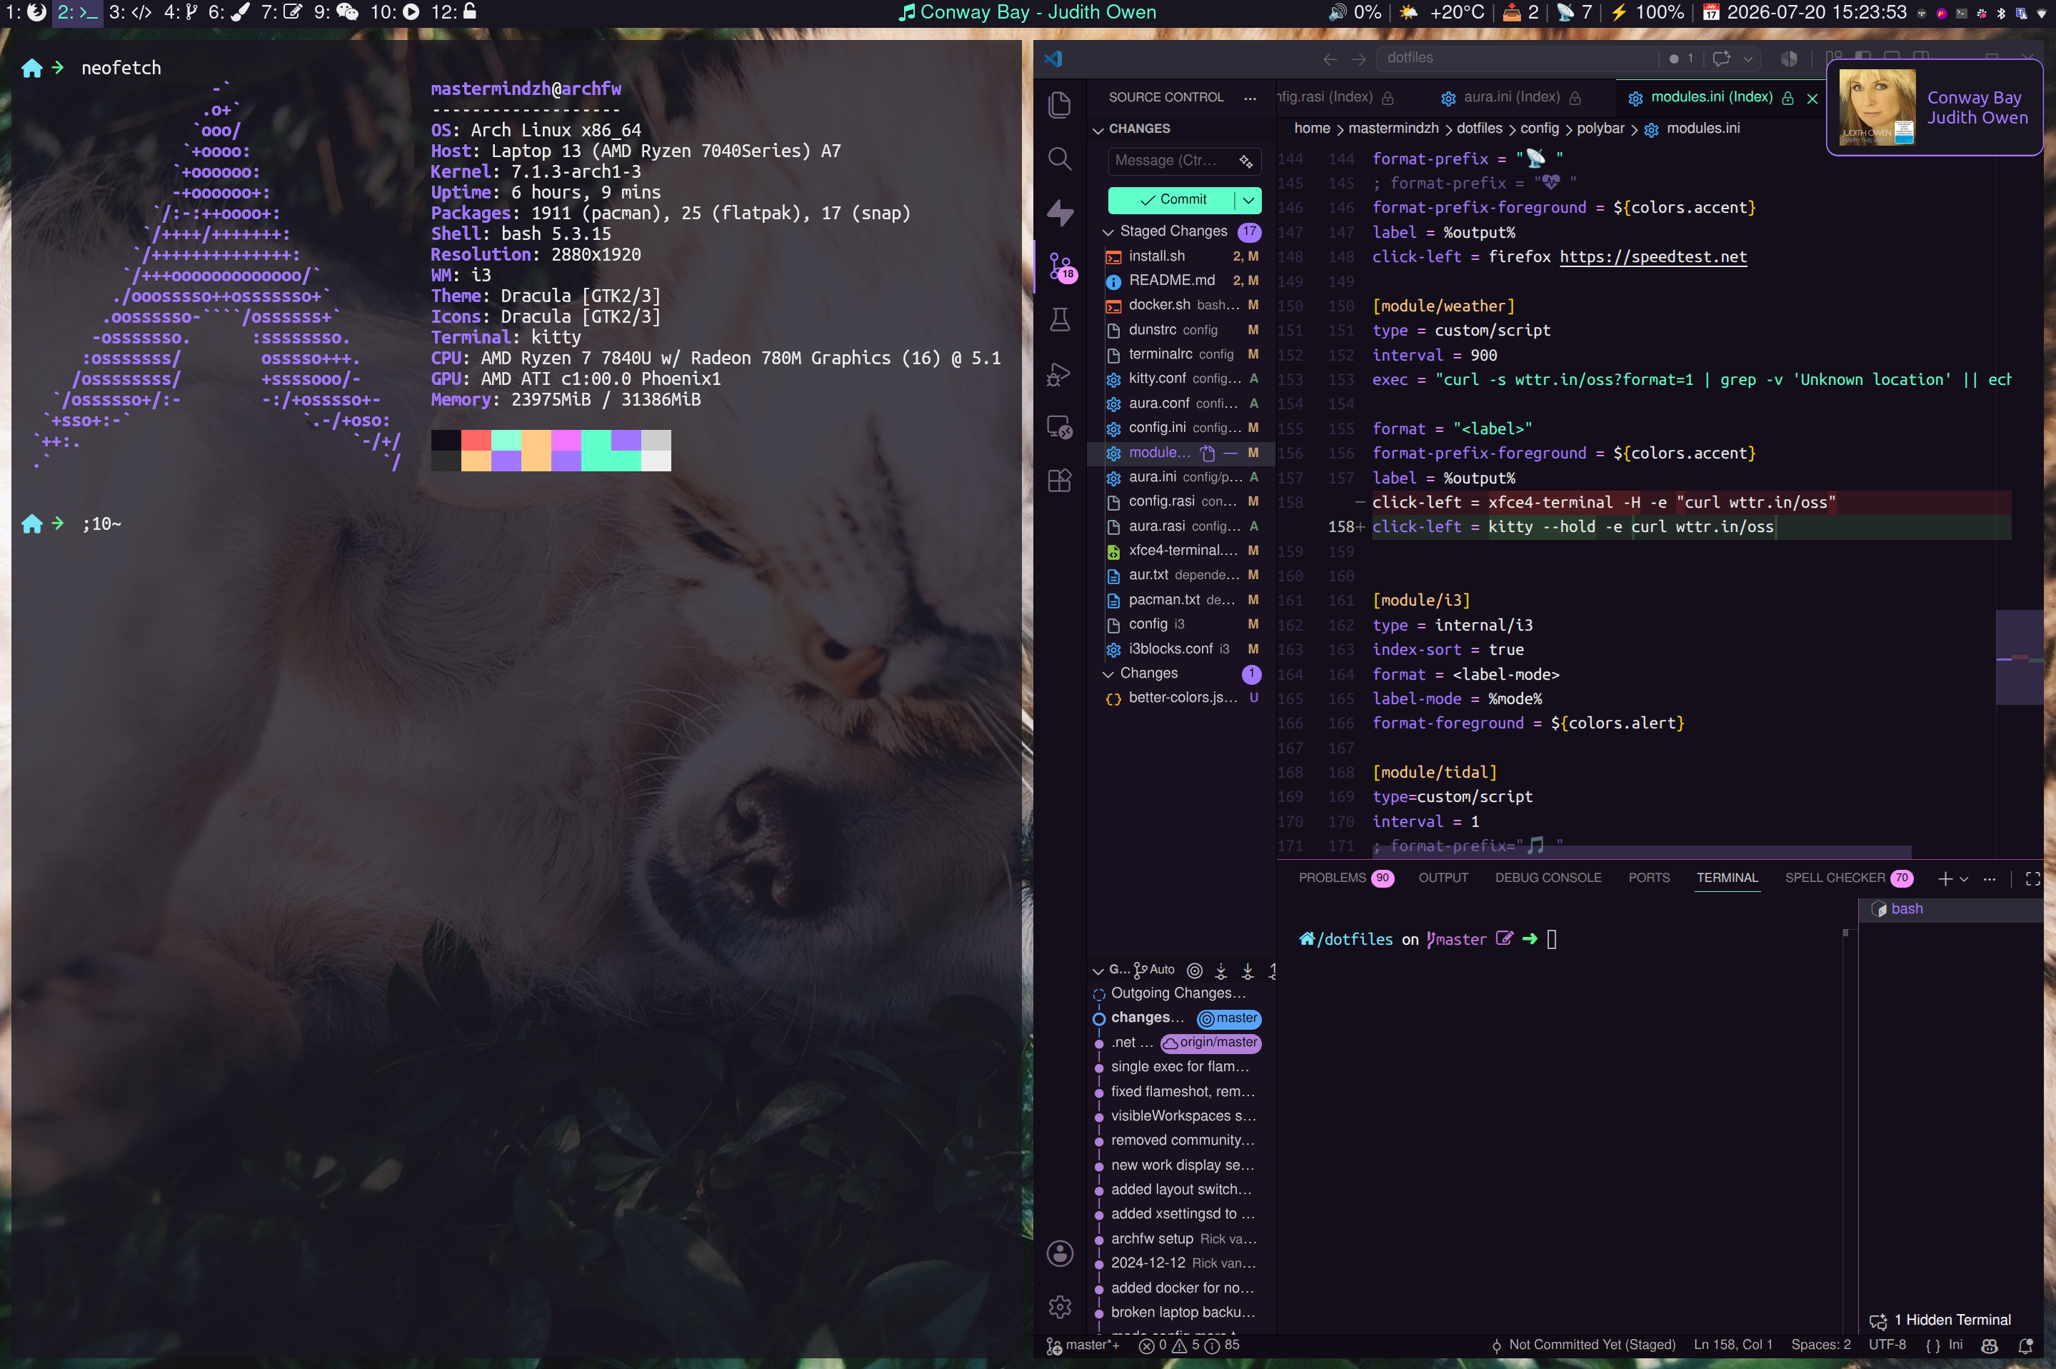Switch to i3 workspace 10 in polybar
The image size is (2056, 1369).
[395, 12]
